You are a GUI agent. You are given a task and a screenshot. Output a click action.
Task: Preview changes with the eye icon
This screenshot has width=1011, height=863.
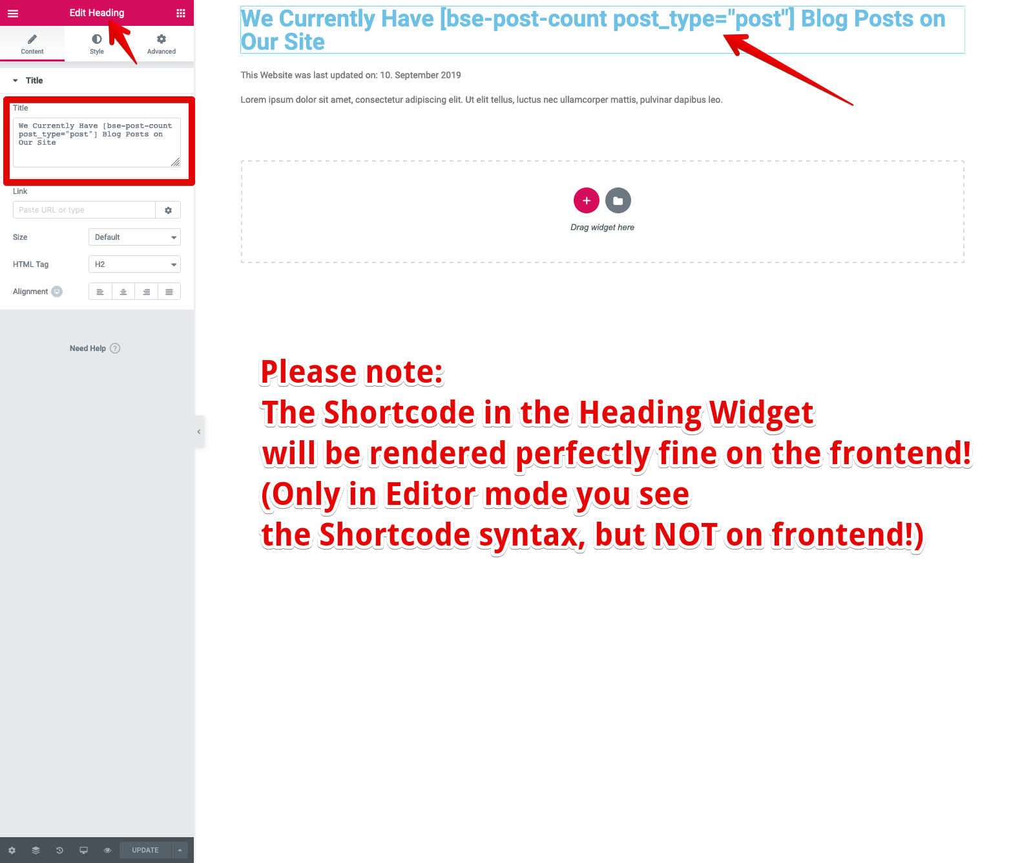(x=107, y=850)
